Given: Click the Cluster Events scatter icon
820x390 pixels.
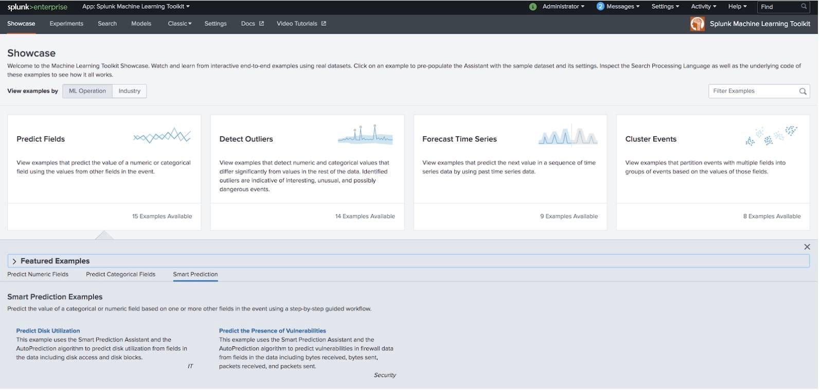Looking at the screenshot, I should click(x=771, y=136).
